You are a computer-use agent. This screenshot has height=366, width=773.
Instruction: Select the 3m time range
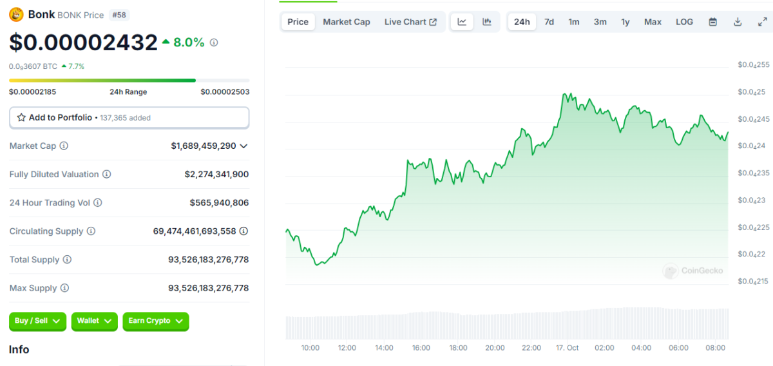pos(600,22)
